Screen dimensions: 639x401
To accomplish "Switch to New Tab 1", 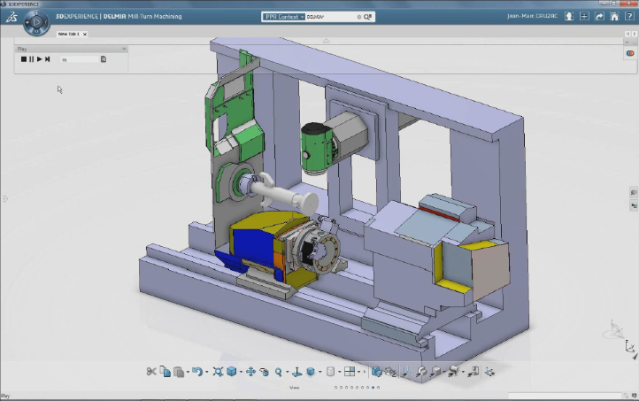I will click(x=69, y=34).
